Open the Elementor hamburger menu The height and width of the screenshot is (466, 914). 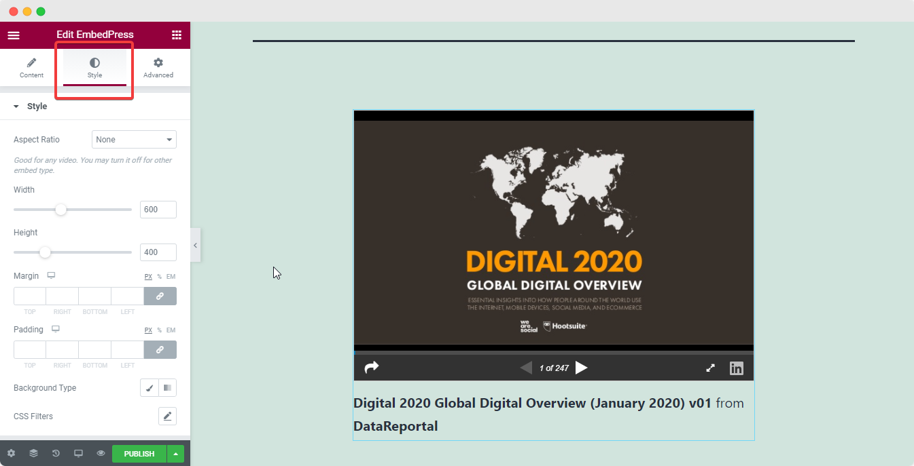point(14,35)
